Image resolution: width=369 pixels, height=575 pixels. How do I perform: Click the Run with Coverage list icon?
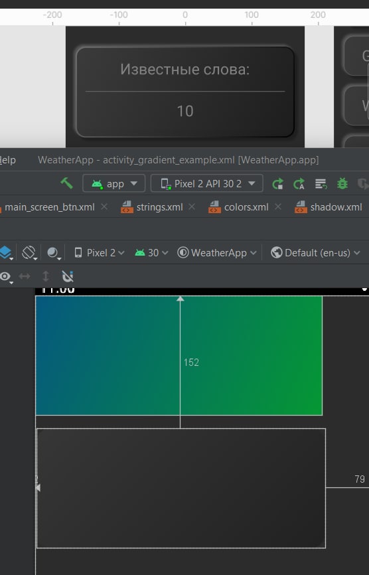tap(321, 183)
